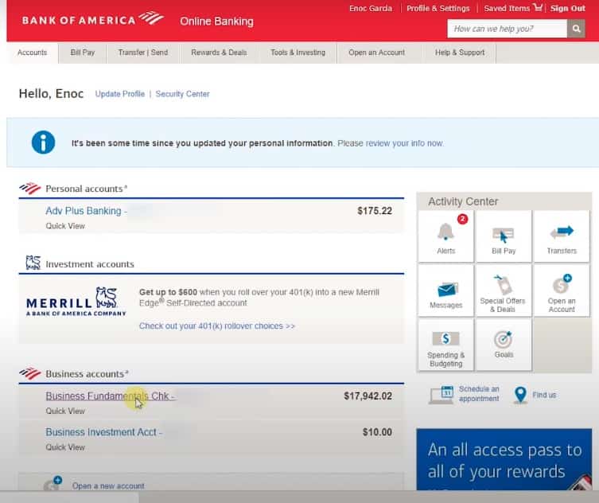Viewport: 599px width, 503px height.
Task: Click the Saved Items cart icon
Action: (x=538, y=7)
